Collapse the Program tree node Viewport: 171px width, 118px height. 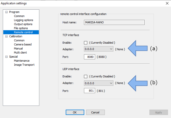pyautogui.click(x=6, y=12)
